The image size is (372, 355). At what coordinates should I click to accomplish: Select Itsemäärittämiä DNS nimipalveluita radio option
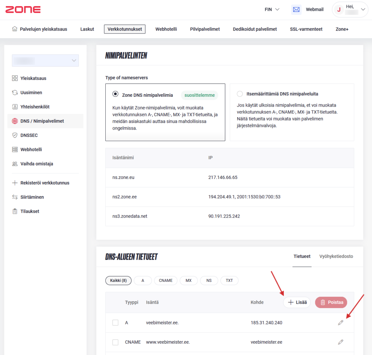[240, 94]
